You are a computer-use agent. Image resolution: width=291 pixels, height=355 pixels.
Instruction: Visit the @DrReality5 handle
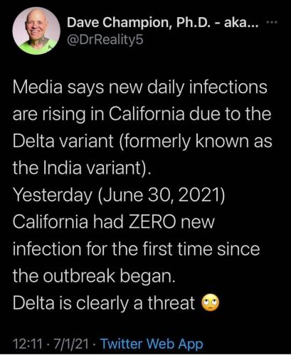coord(105,40)
